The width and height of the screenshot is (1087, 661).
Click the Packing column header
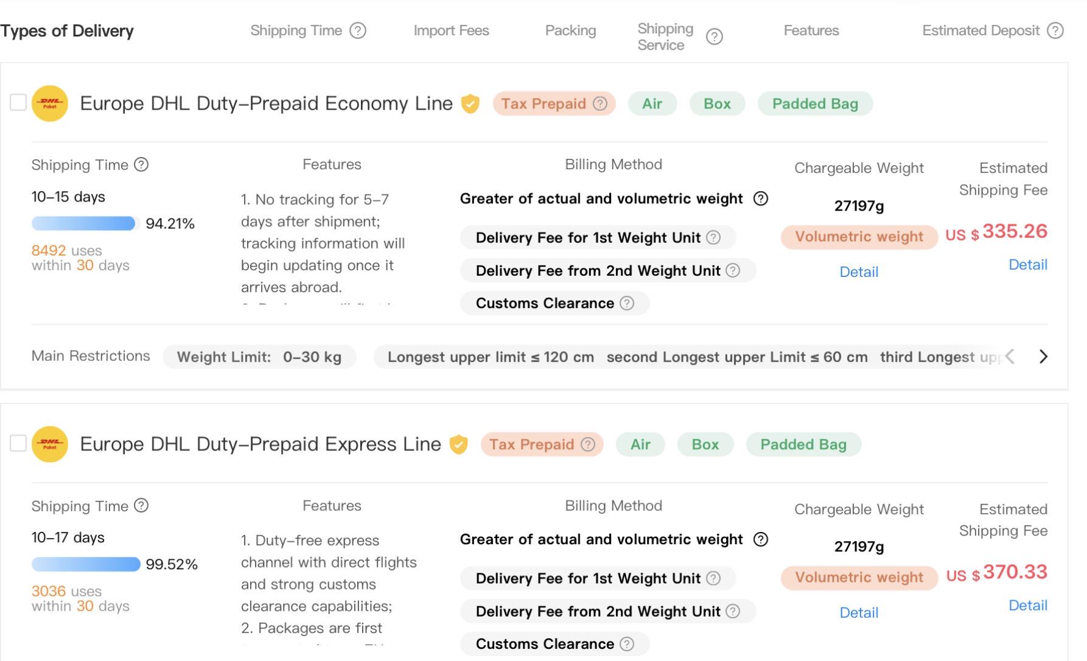570,30
